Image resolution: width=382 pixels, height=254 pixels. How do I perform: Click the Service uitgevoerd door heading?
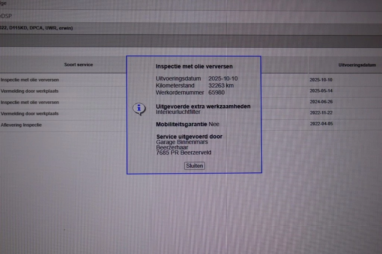(x=189, y=137)
